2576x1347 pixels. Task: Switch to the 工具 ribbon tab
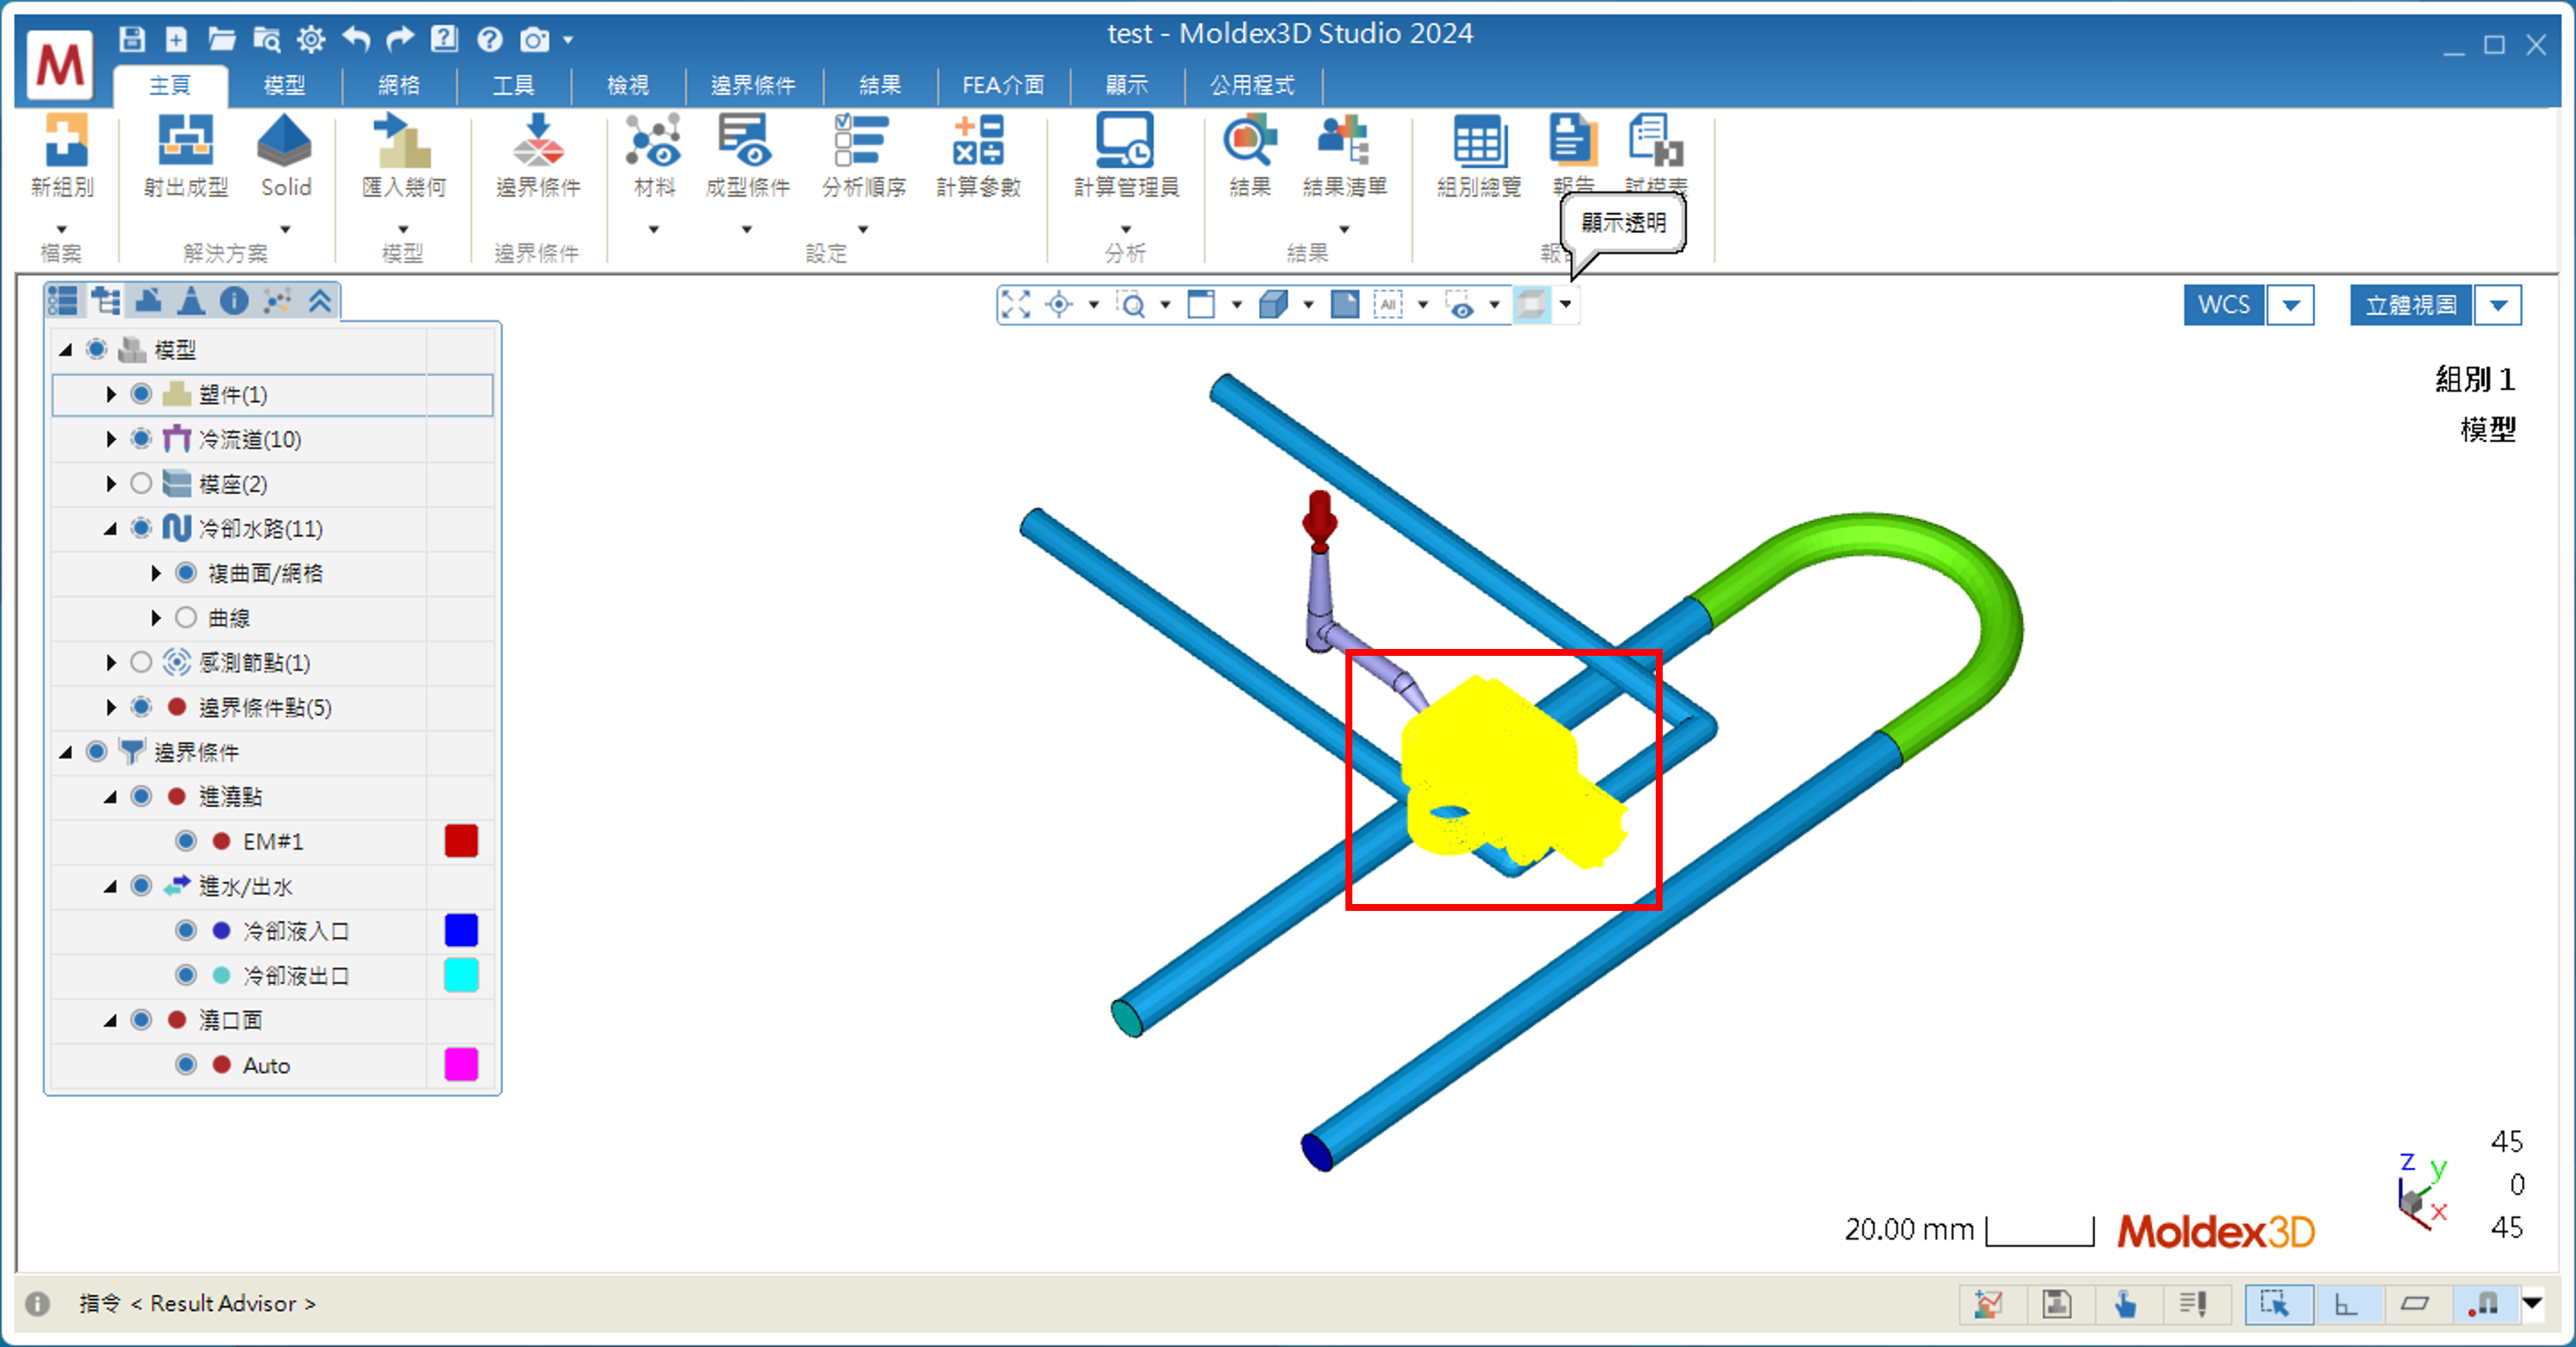point(513,86)
